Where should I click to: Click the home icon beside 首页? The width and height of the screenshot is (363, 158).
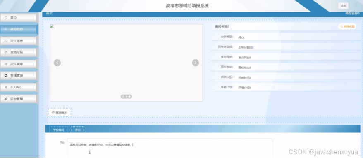[x=6, y=18]
